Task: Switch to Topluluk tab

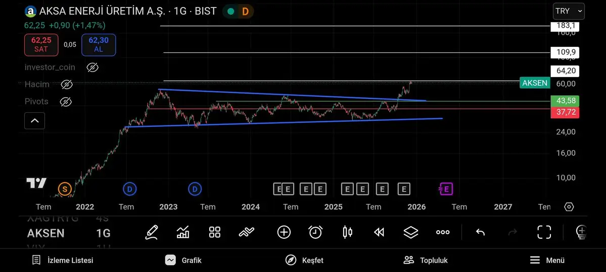Action: tap(425, 260)
